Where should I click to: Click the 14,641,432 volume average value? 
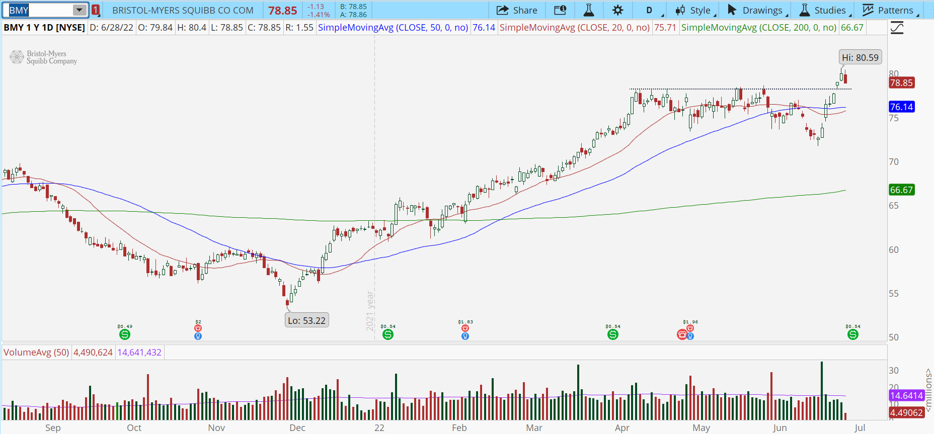pos(139,352)
